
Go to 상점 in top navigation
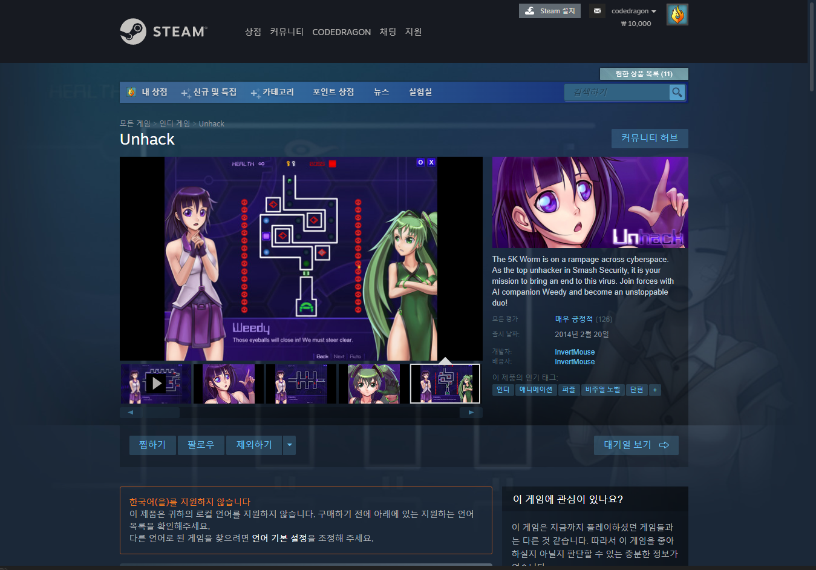(253, 31)
